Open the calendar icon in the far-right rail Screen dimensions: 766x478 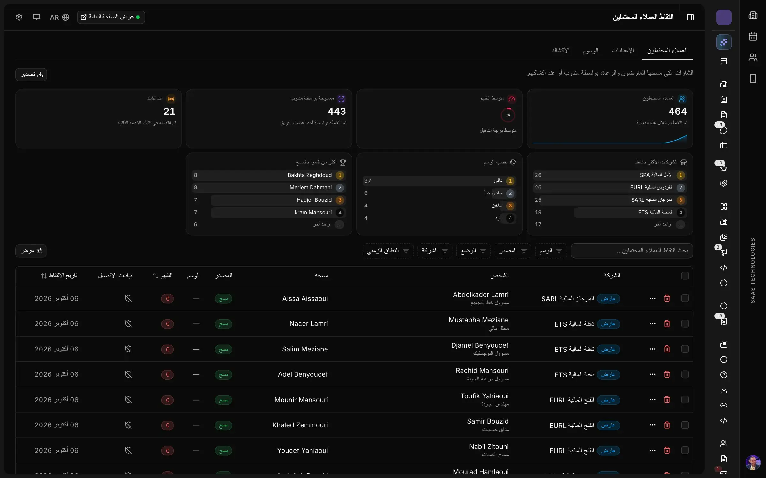click(753, 36)
